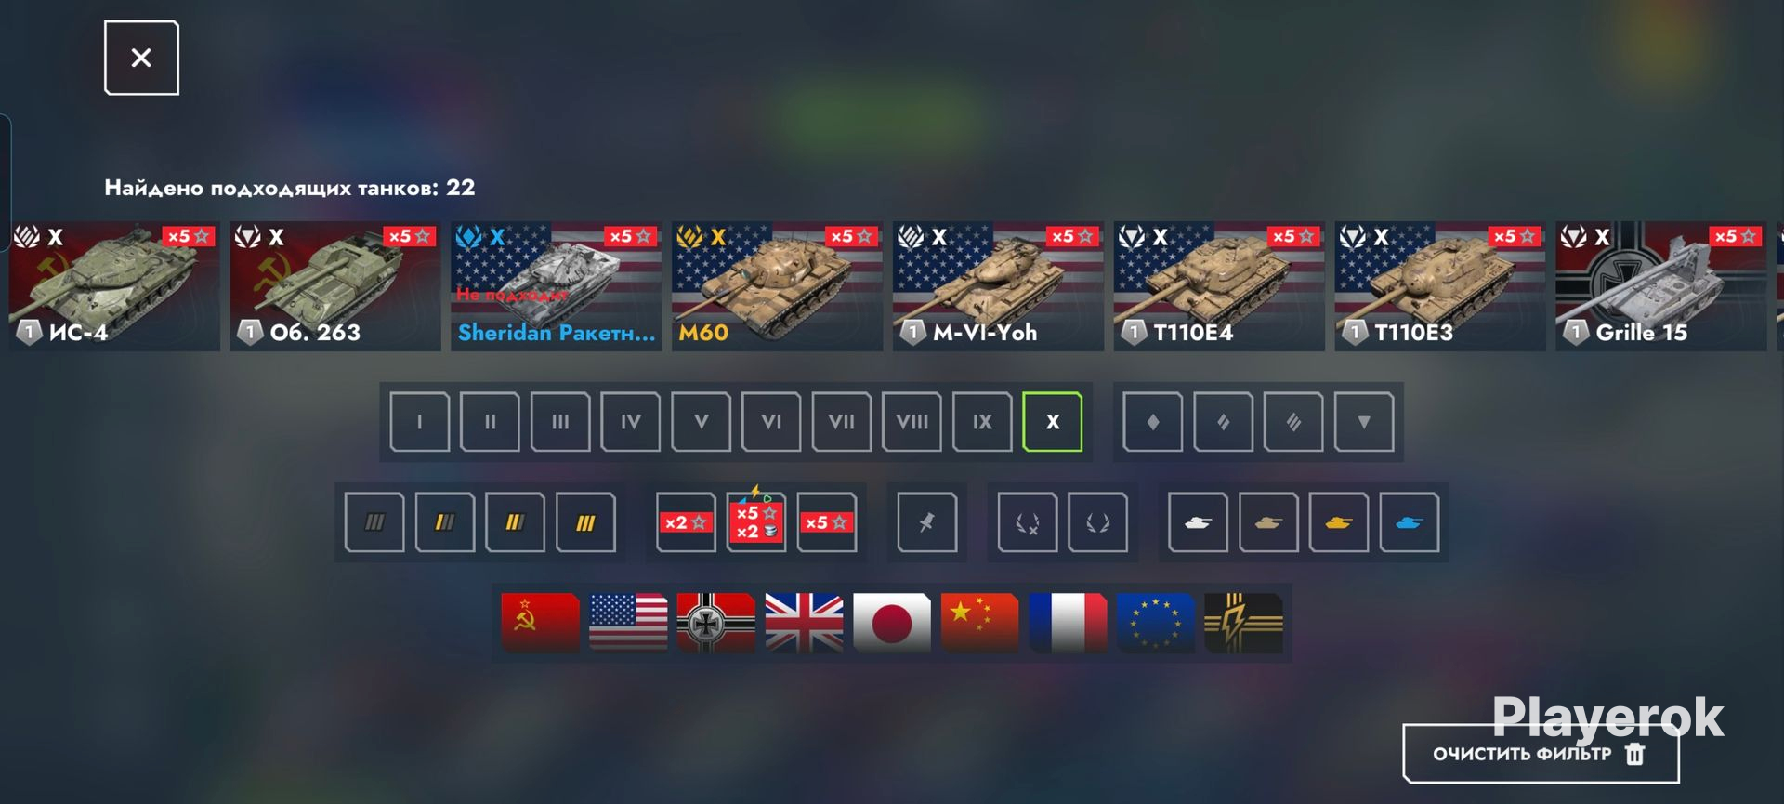Choose the M60 tank card
Image resolution: width=1784 pixels, height=804 pixels.
tap(777, 286)
